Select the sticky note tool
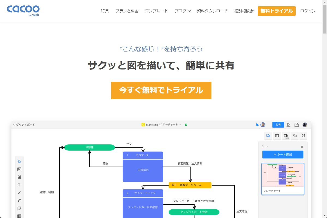Image resolution: width=327 pixels, height=218 pixels. 19,208
